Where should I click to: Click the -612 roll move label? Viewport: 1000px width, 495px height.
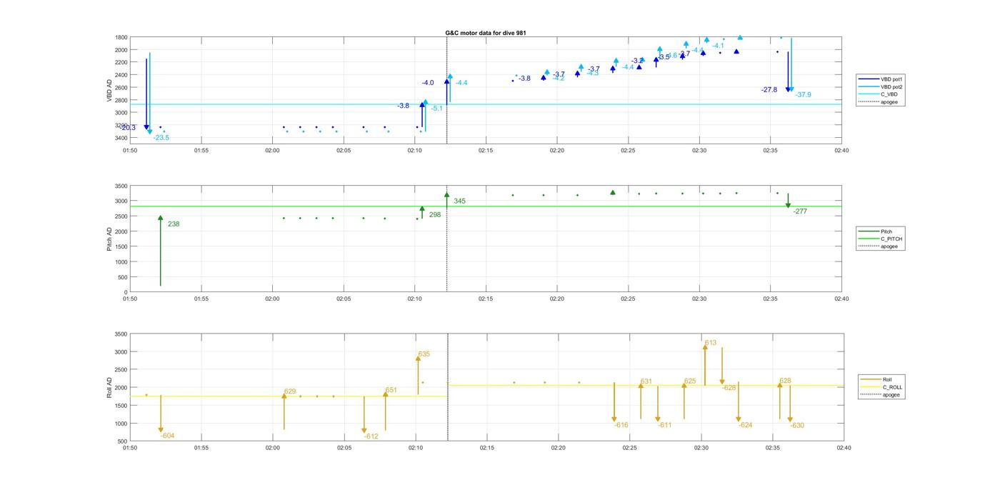[371, 436]
